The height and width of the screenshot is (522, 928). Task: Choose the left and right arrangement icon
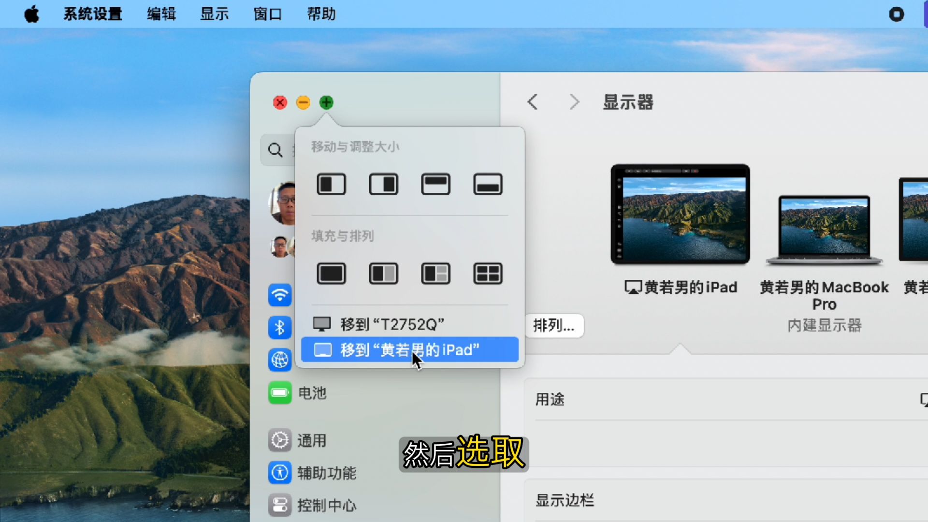click(x=383, y=274)
